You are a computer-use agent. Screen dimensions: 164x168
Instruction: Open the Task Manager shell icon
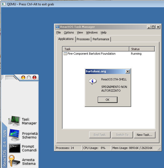(x=14, y=121)
